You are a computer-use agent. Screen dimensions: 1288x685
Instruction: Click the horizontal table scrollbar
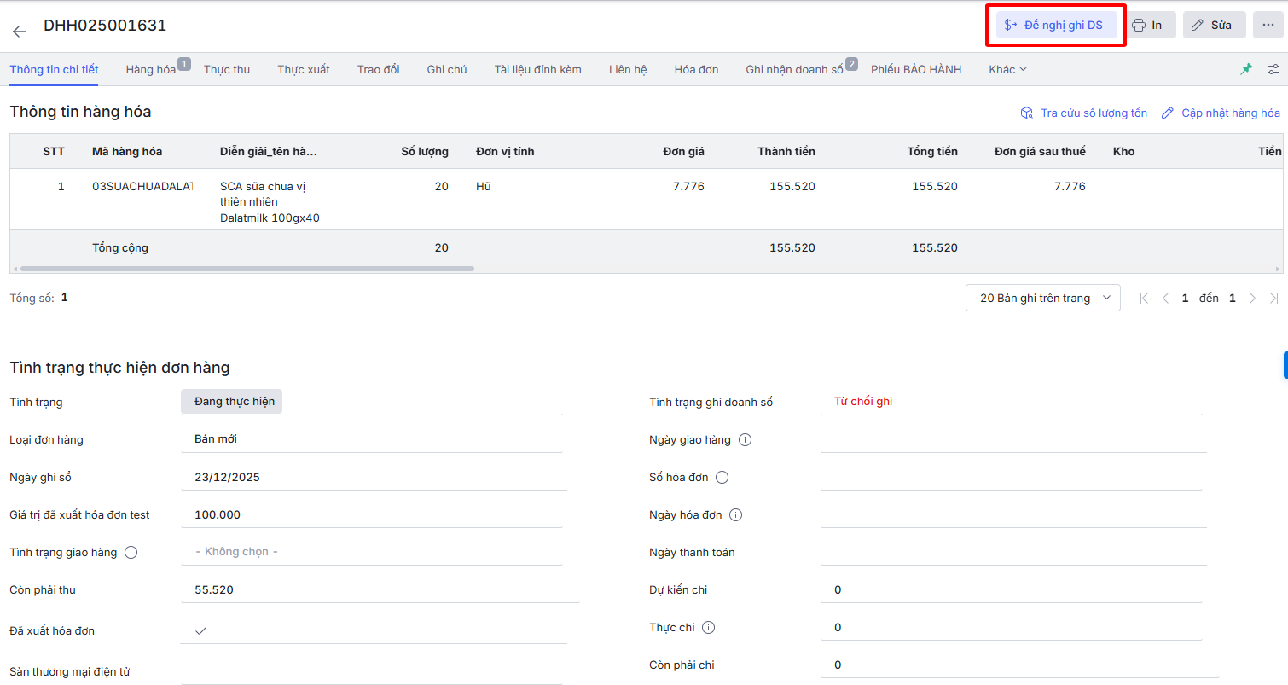click(247, 269)
